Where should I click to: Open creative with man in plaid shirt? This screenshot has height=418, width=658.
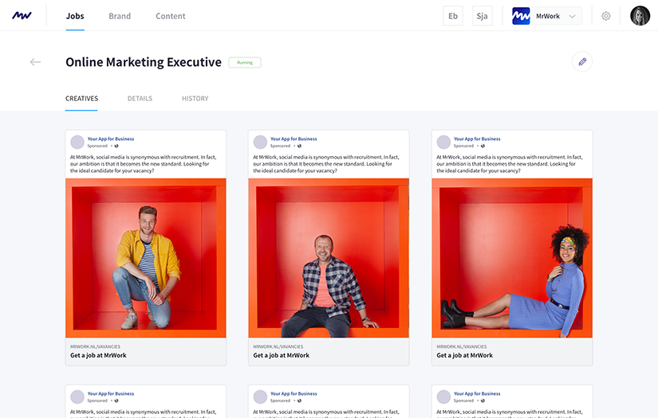click(329, 258)
